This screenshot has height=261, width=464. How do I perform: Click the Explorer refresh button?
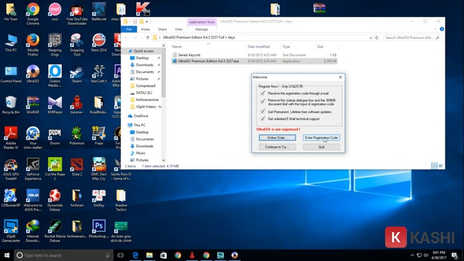tap(377, 38)
